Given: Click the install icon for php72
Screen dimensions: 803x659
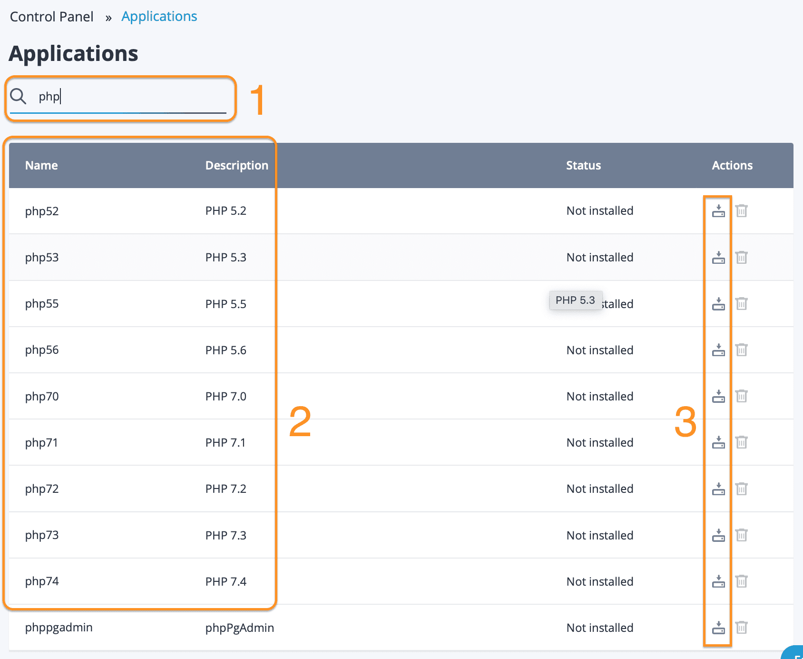Looking at the screenshot, I should point(718,489).
